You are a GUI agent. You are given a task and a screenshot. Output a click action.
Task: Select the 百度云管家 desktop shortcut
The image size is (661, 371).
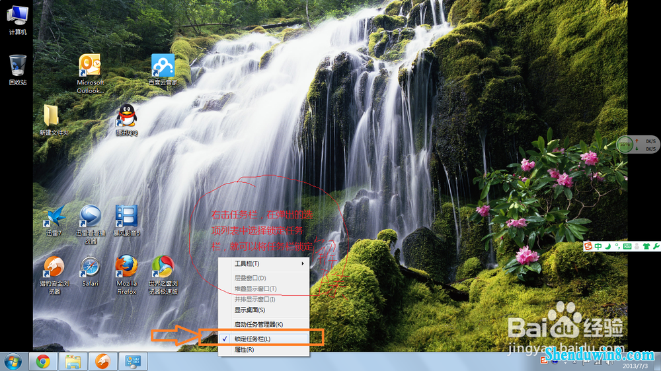163,70
